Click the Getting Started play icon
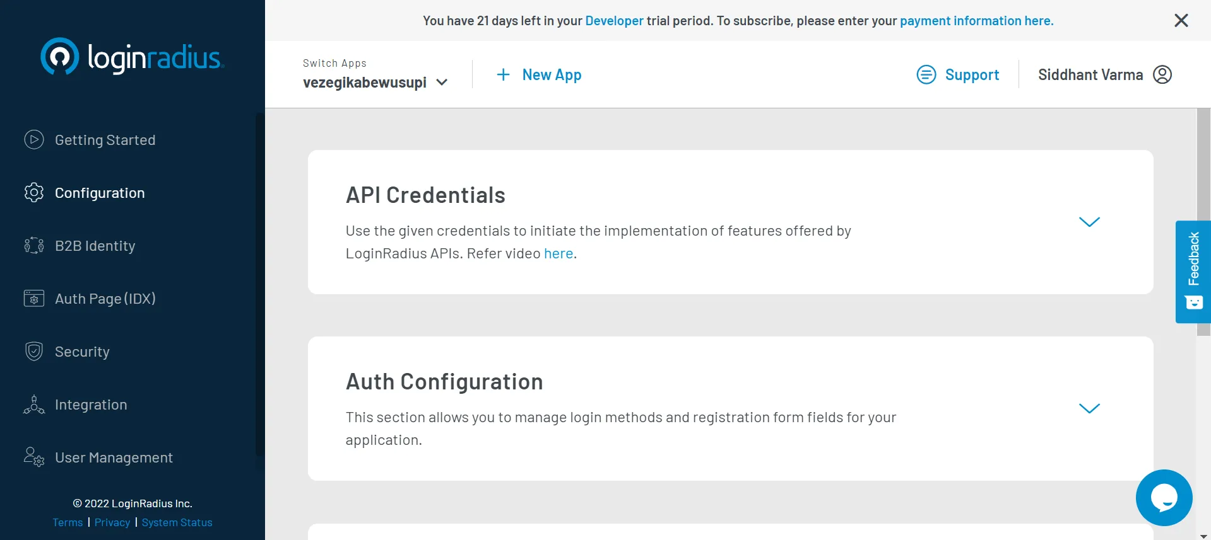 pyautogui.click(x=34, y=139)
